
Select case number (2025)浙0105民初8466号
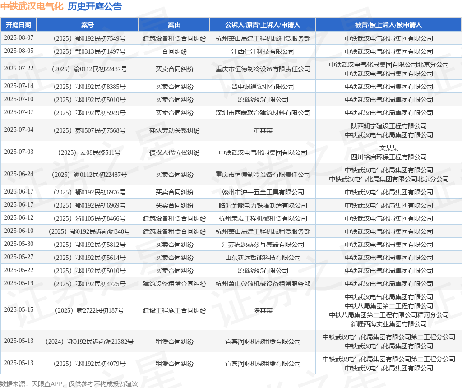click(x=90, y=218)
